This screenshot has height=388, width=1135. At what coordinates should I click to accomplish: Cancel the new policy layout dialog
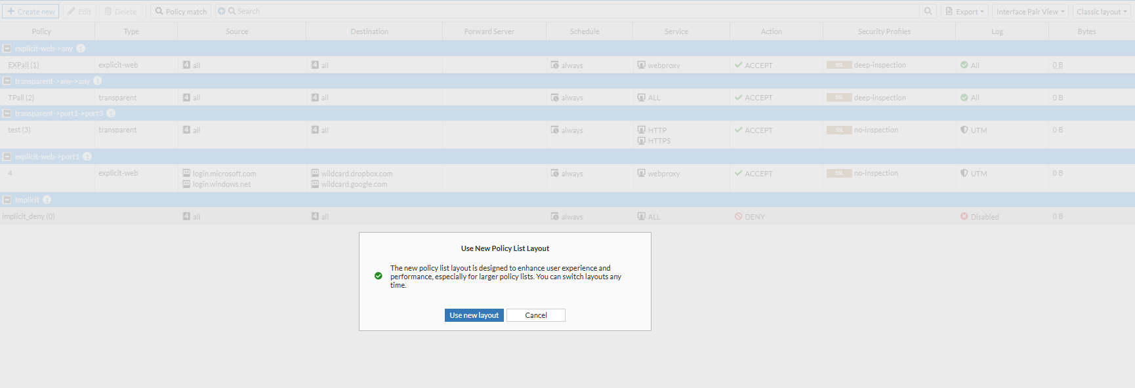click(x=535, y=315)
